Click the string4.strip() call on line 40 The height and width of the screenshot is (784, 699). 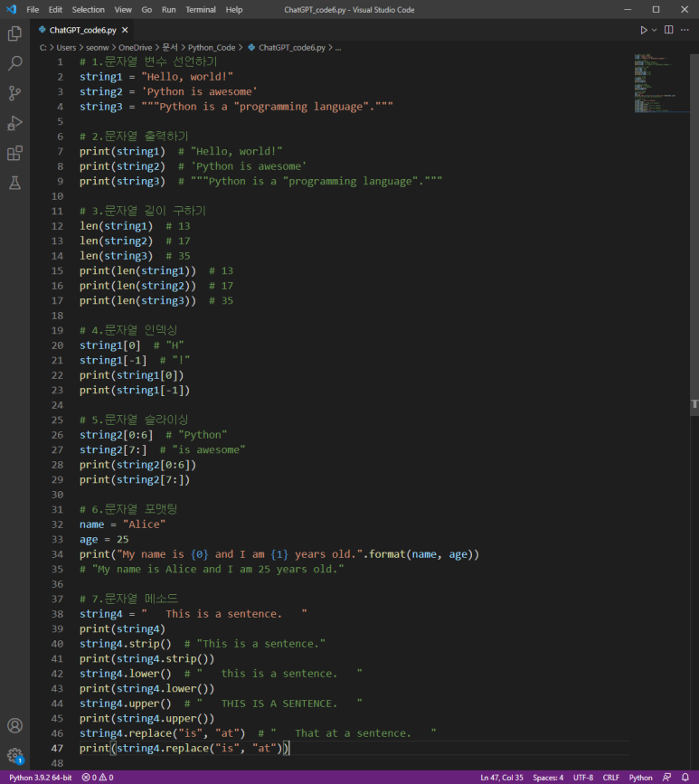click(126, 644)
